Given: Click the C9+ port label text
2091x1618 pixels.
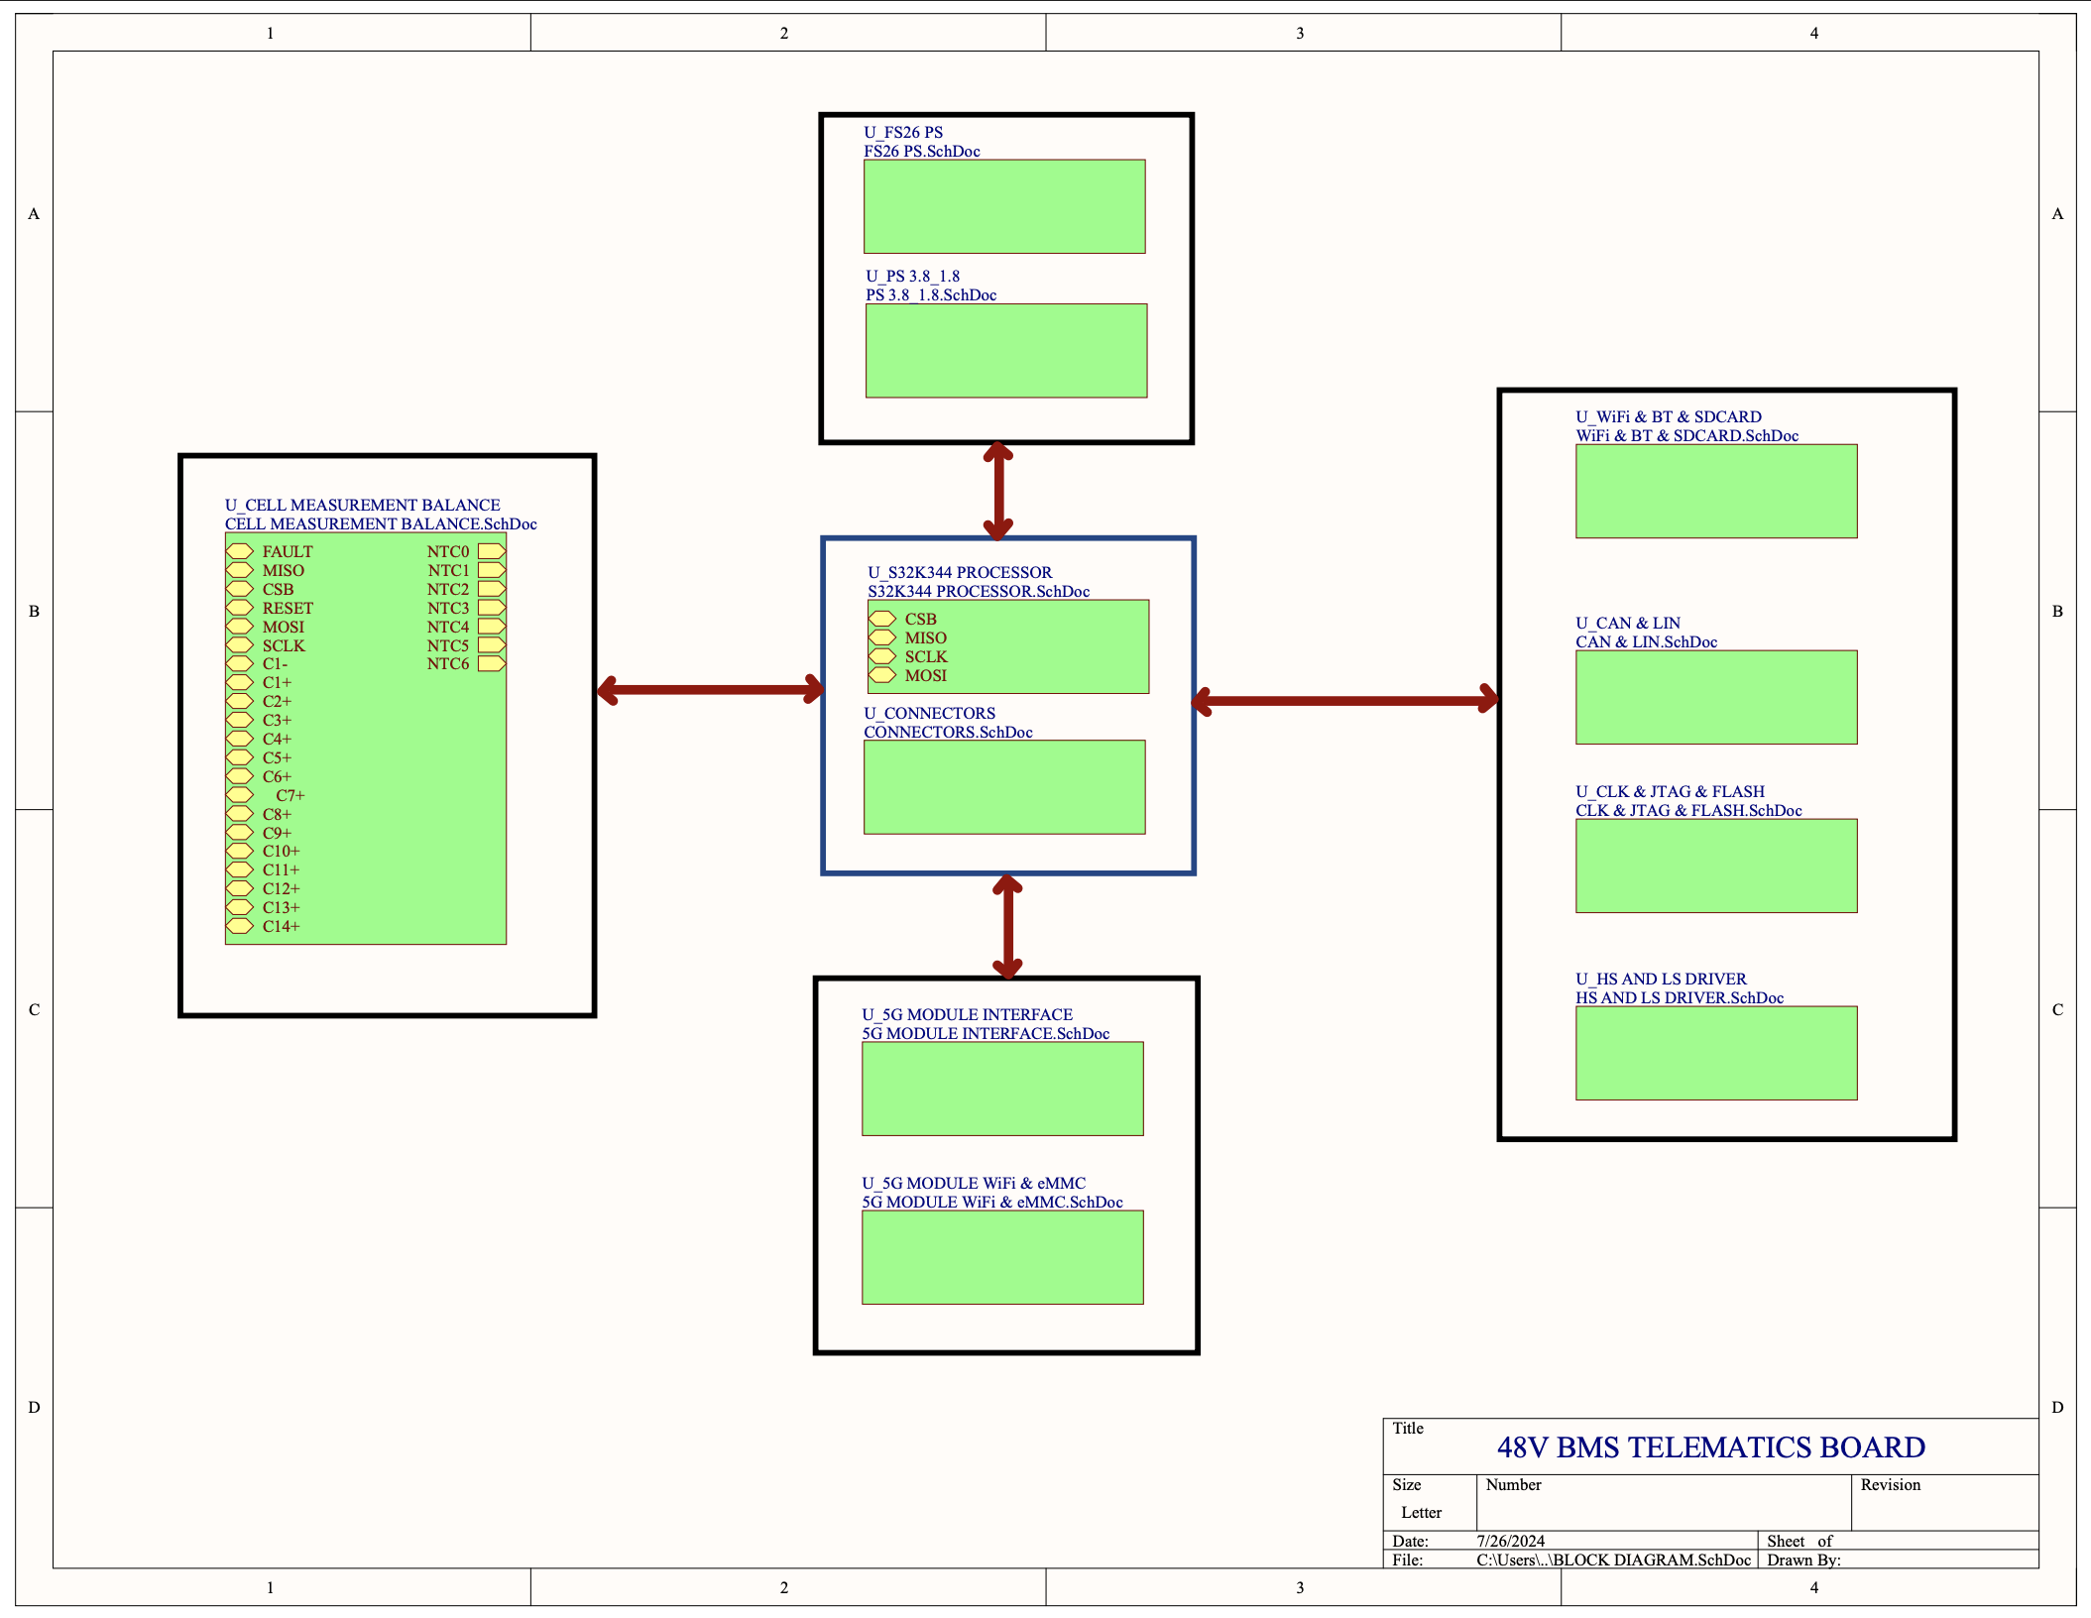Looking at the screenshot, I should point(277,833).
